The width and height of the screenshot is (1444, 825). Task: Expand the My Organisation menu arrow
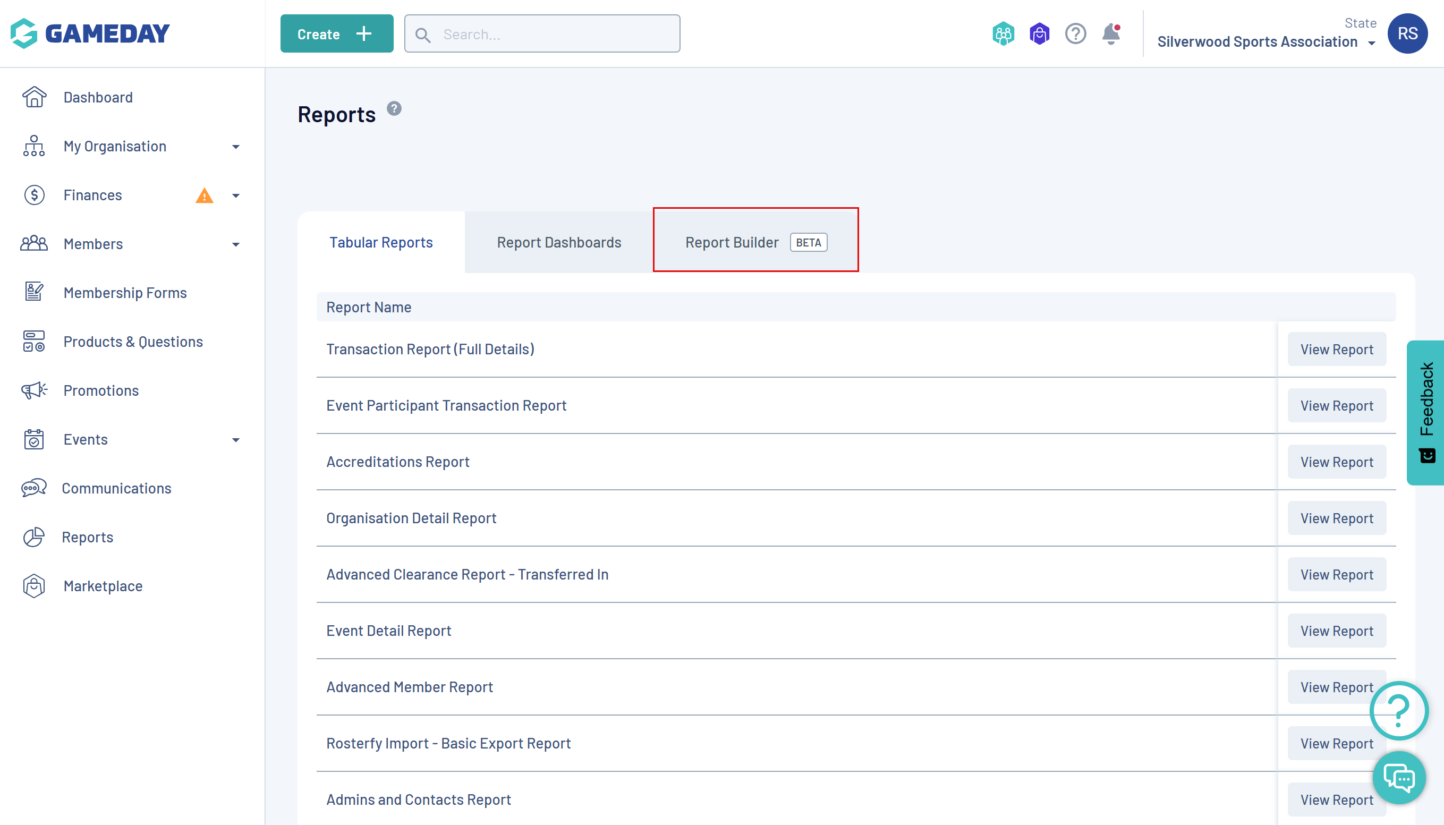(x=236, y=147)
